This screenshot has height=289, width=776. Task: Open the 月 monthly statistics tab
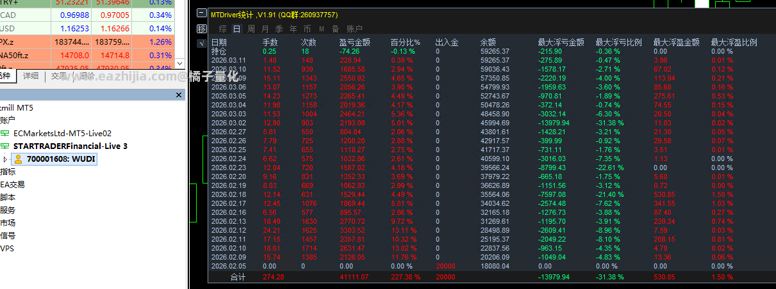[265, 29]
